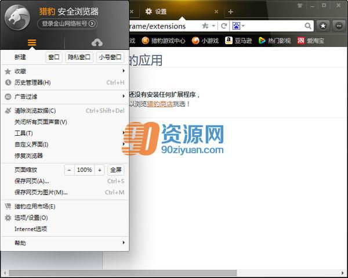Click the round more-options toolbar button
The width and height of the screenshot is (348, 278).
(x=339, y=26)
